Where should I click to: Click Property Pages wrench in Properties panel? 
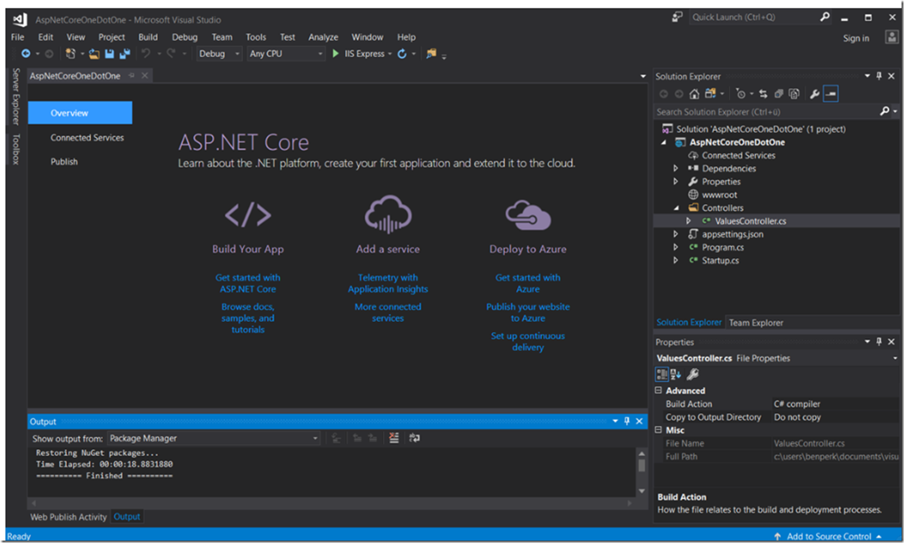tap(692, 374)
